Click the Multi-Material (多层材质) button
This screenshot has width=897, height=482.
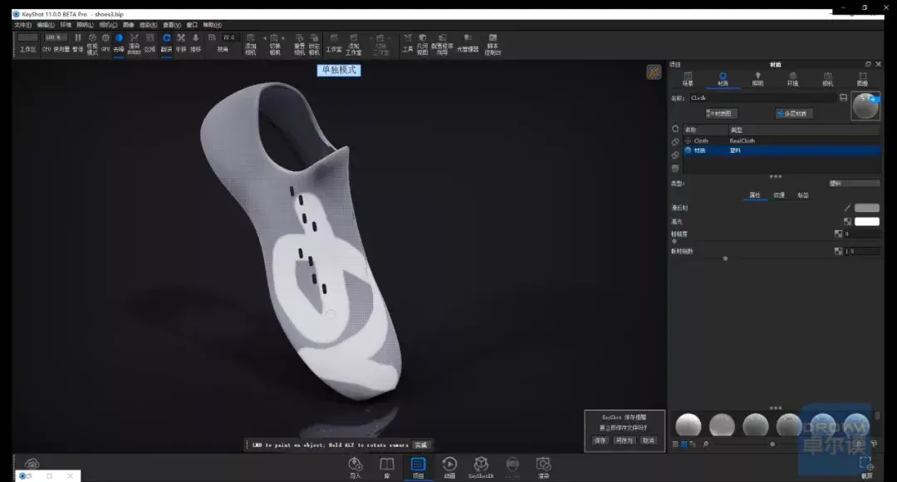pos(792,113)
